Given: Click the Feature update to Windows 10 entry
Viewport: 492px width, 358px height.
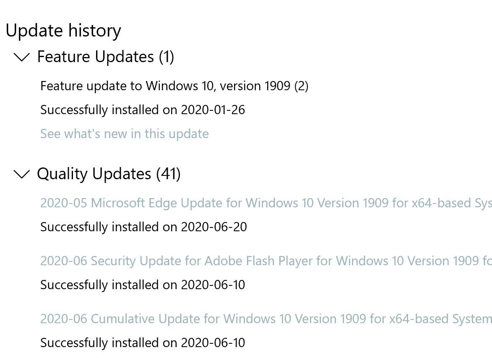Looking at the screenshot, I should [167, 86].
